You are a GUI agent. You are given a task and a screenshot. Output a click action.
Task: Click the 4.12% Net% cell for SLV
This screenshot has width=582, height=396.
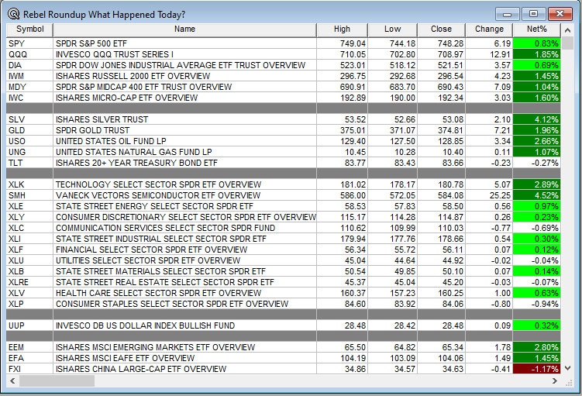tap(537, 119)
